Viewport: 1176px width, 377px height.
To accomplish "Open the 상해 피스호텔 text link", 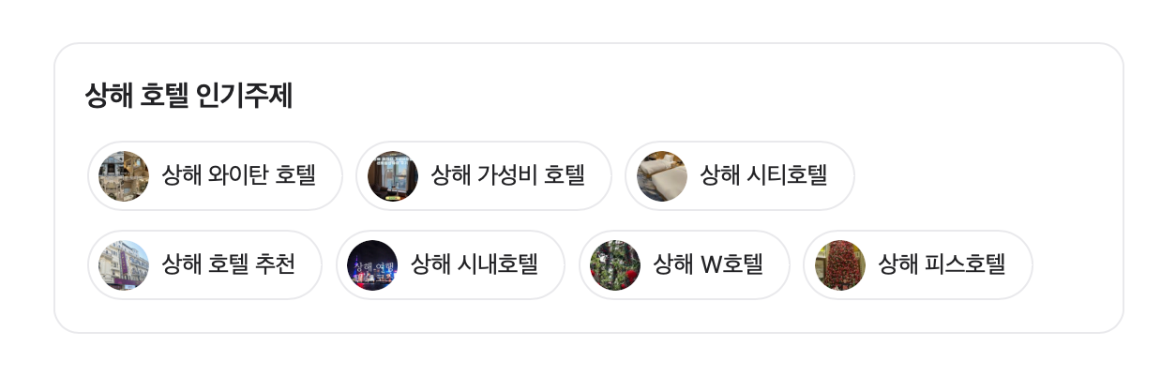I will (x=942, y=264).
